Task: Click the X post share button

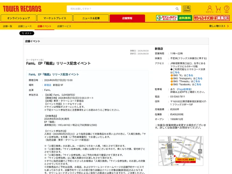Action: point(27,33)
